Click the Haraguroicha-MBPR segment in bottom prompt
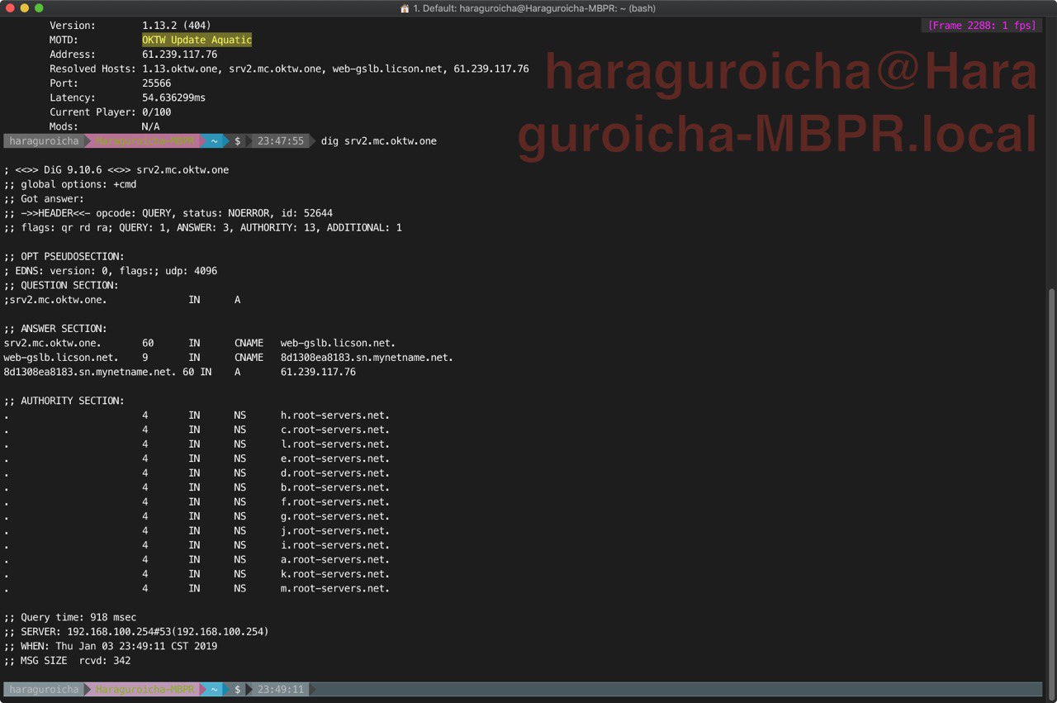Viewport: 1057px width, 703px height. 145,689
